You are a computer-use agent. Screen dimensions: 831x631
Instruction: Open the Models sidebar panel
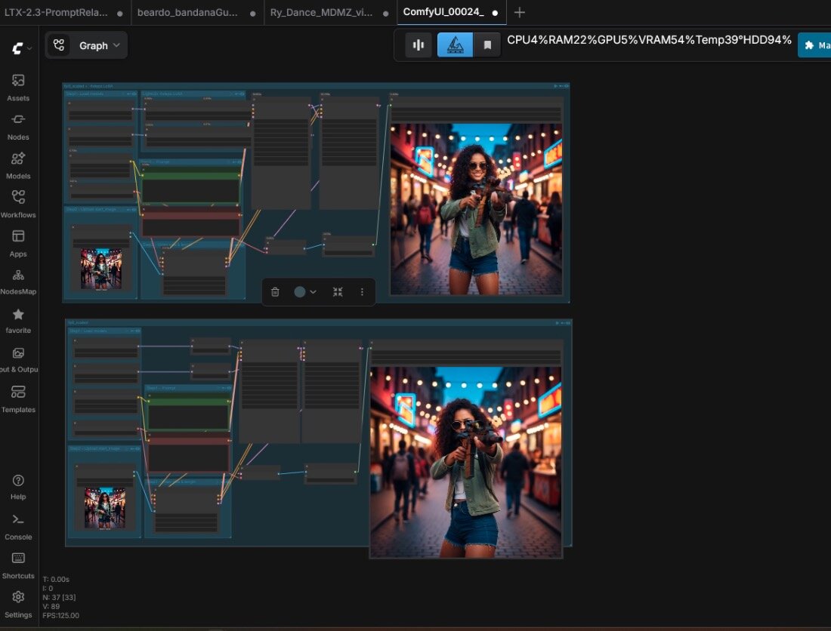(x=18, y=165)
